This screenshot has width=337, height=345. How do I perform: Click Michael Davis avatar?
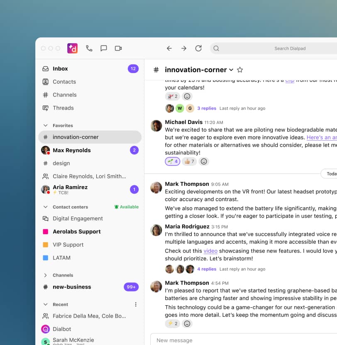pos(156,126)
